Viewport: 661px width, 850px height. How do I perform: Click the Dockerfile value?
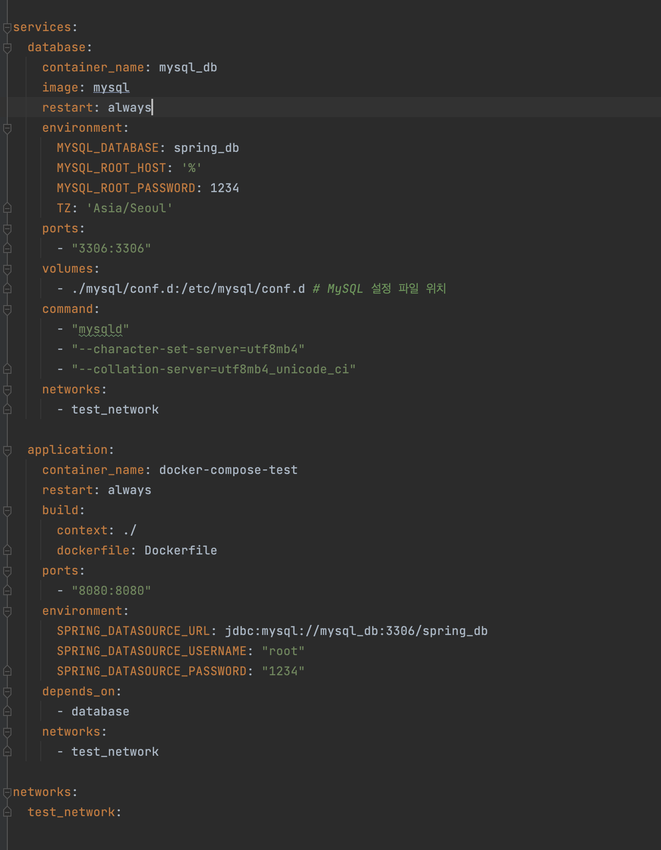pyautogui.click(x=181, y=550)
